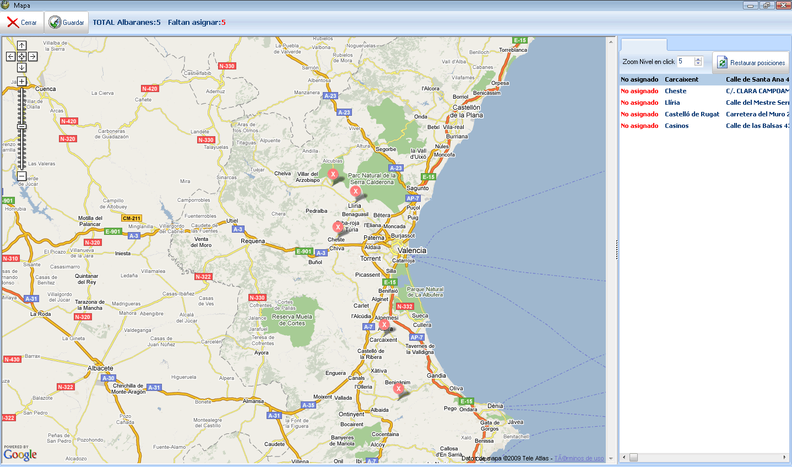Pan the map right with arrow control

tap(32, 56)
